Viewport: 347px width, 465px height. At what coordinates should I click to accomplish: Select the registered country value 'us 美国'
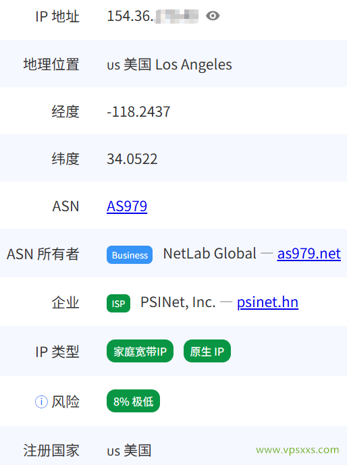pos(129,450)
